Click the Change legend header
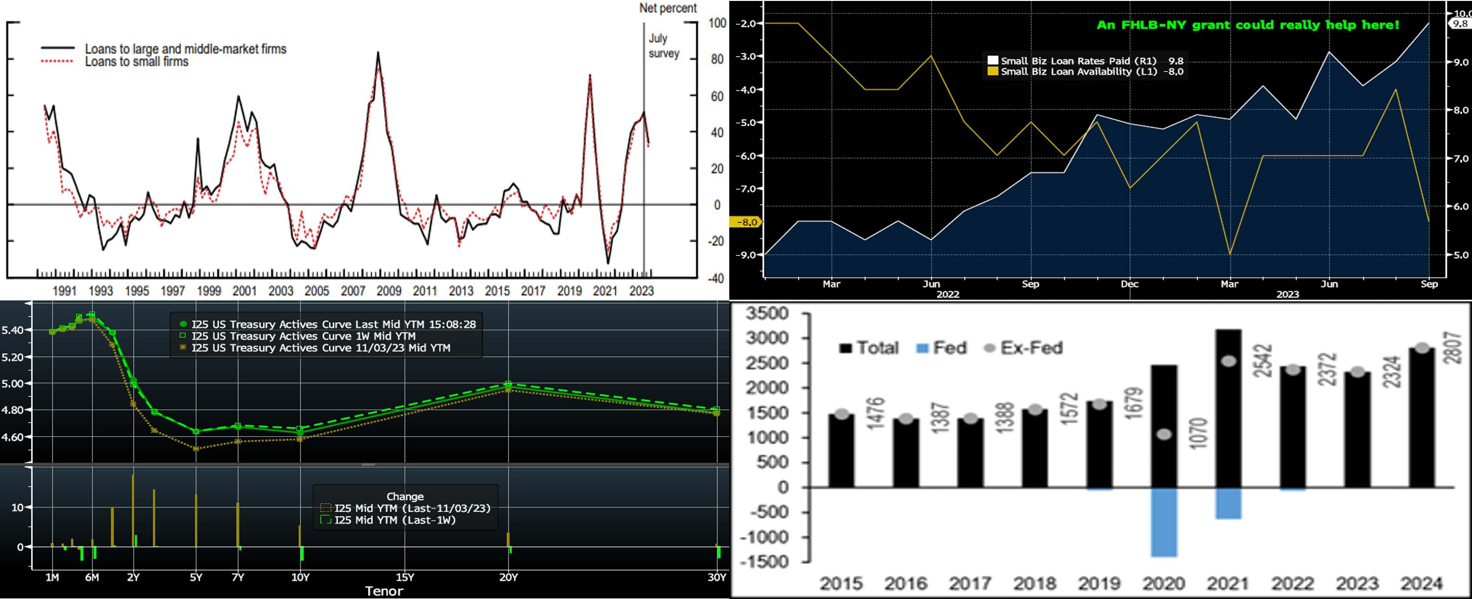The width and height of the screenshot is (1472, 599). pyautogui.click(x=405, y=496)
